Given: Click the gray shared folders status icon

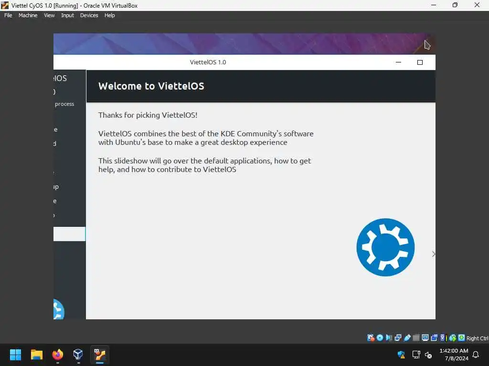Looking at the screenshot, I should tap(416, 338).
